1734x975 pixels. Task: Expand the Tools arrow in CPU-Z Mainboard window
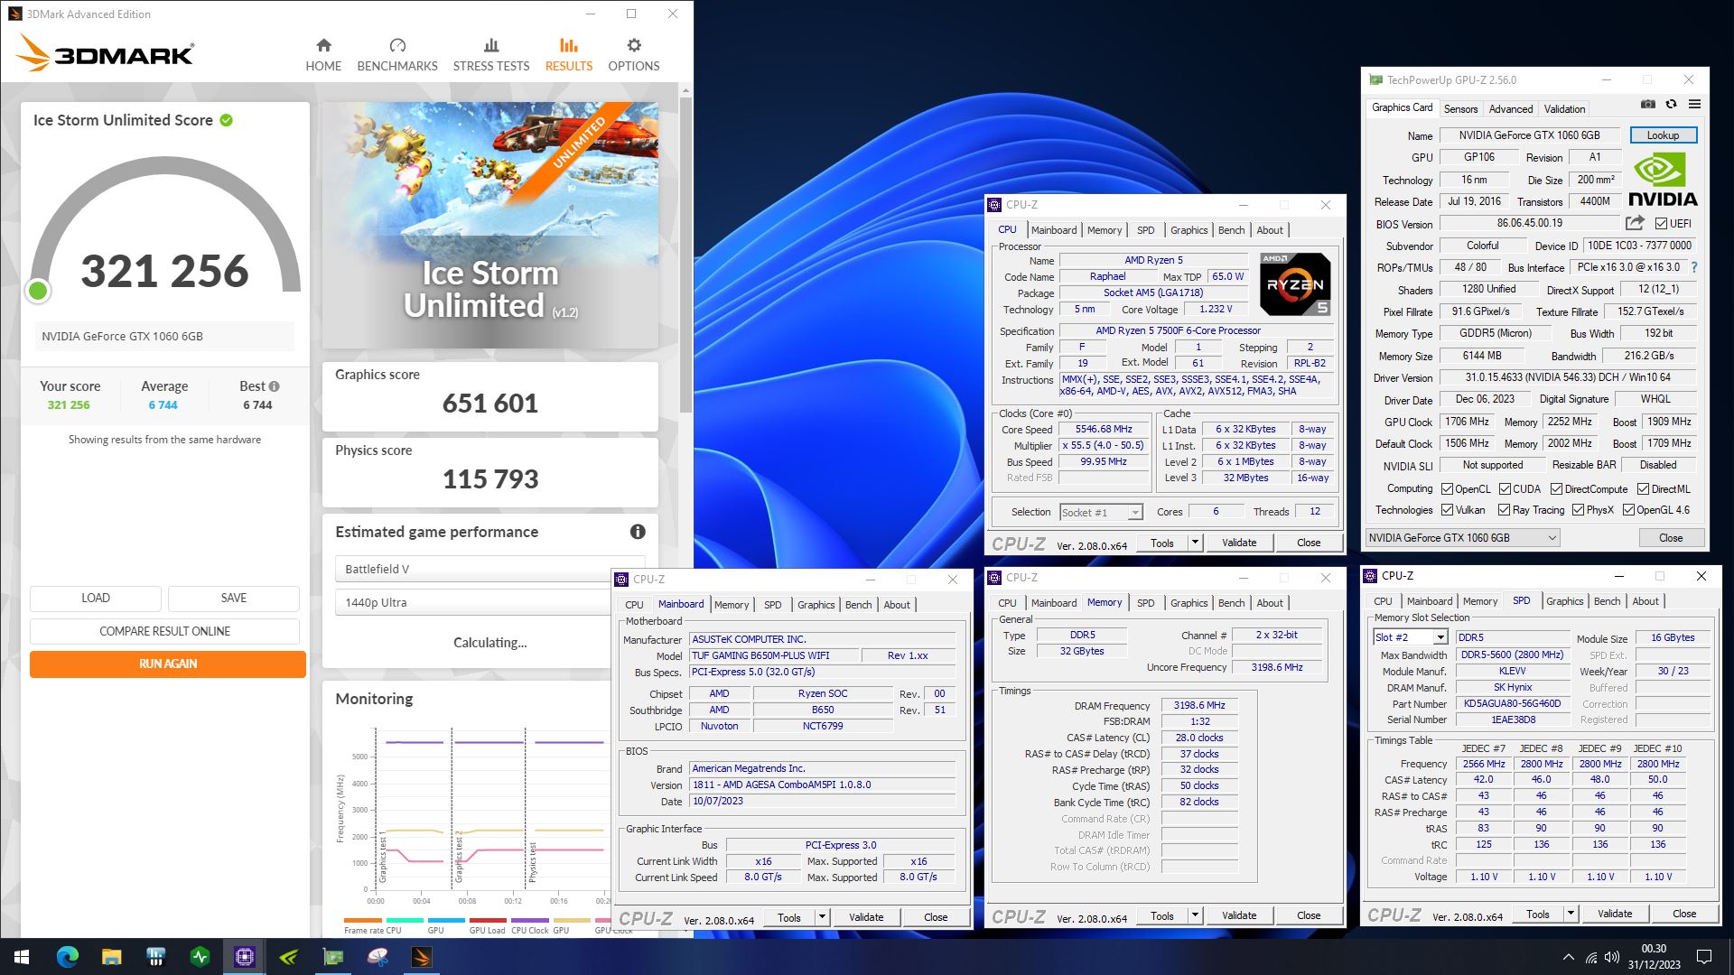(x=822, y=917)
